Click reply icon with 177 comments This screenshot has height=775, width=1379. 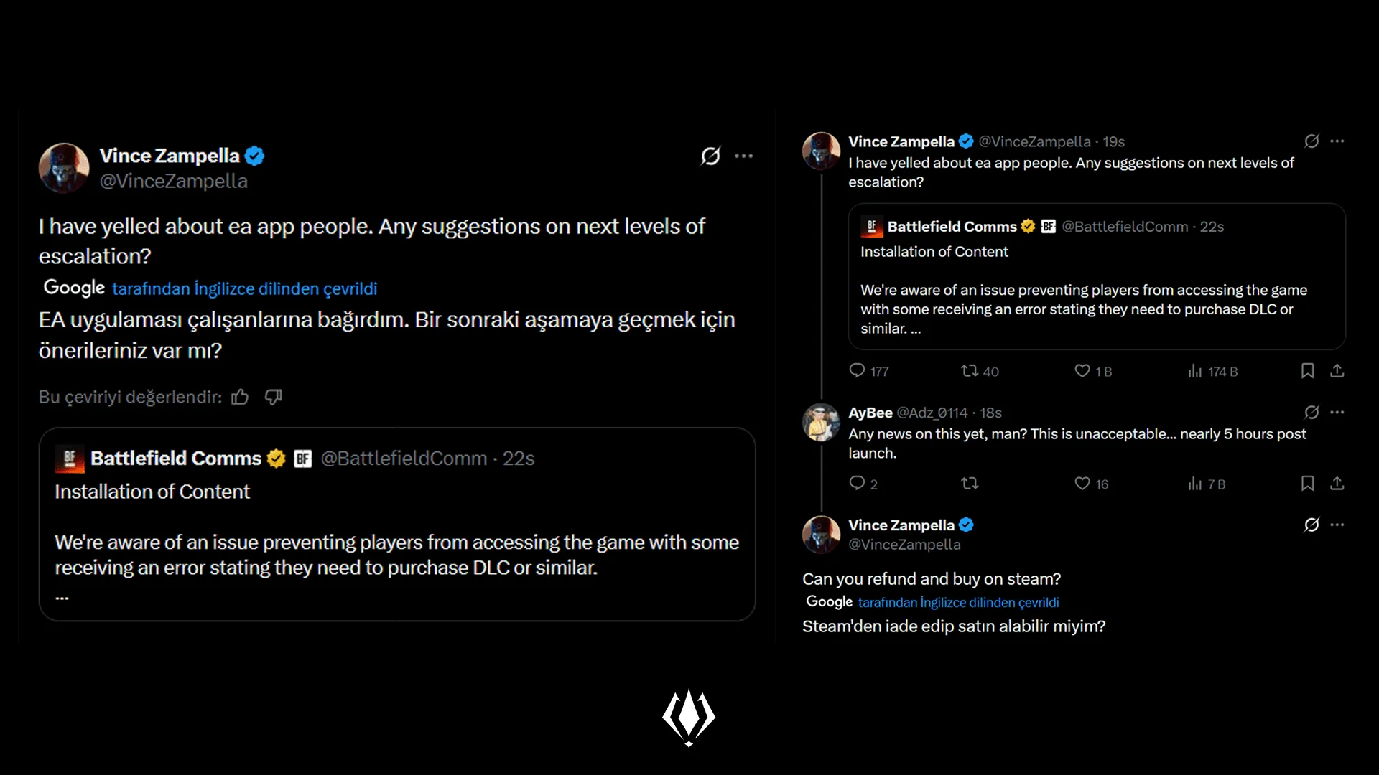click(x=858, y=370)
